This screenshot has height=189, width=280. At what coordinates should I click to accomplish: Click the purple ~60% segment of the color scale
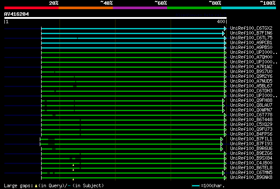pyautogui.click(x=140, y=8)
